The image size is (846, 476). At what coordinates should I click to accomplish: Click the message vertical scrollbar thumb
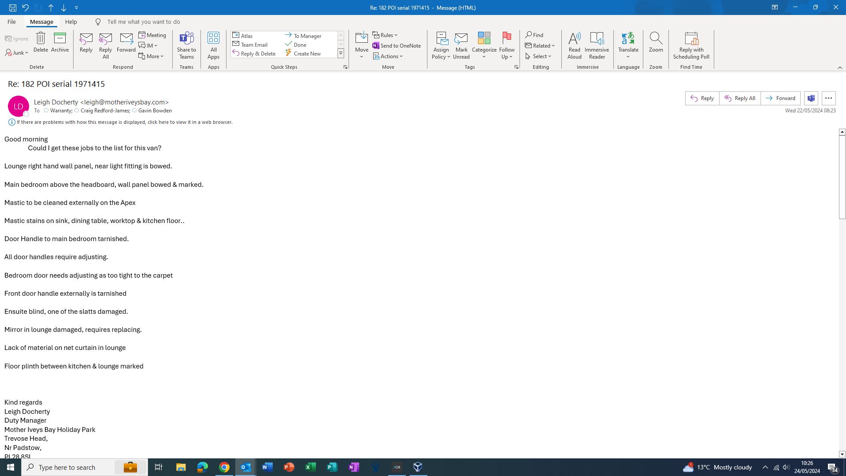pos(842,176)
